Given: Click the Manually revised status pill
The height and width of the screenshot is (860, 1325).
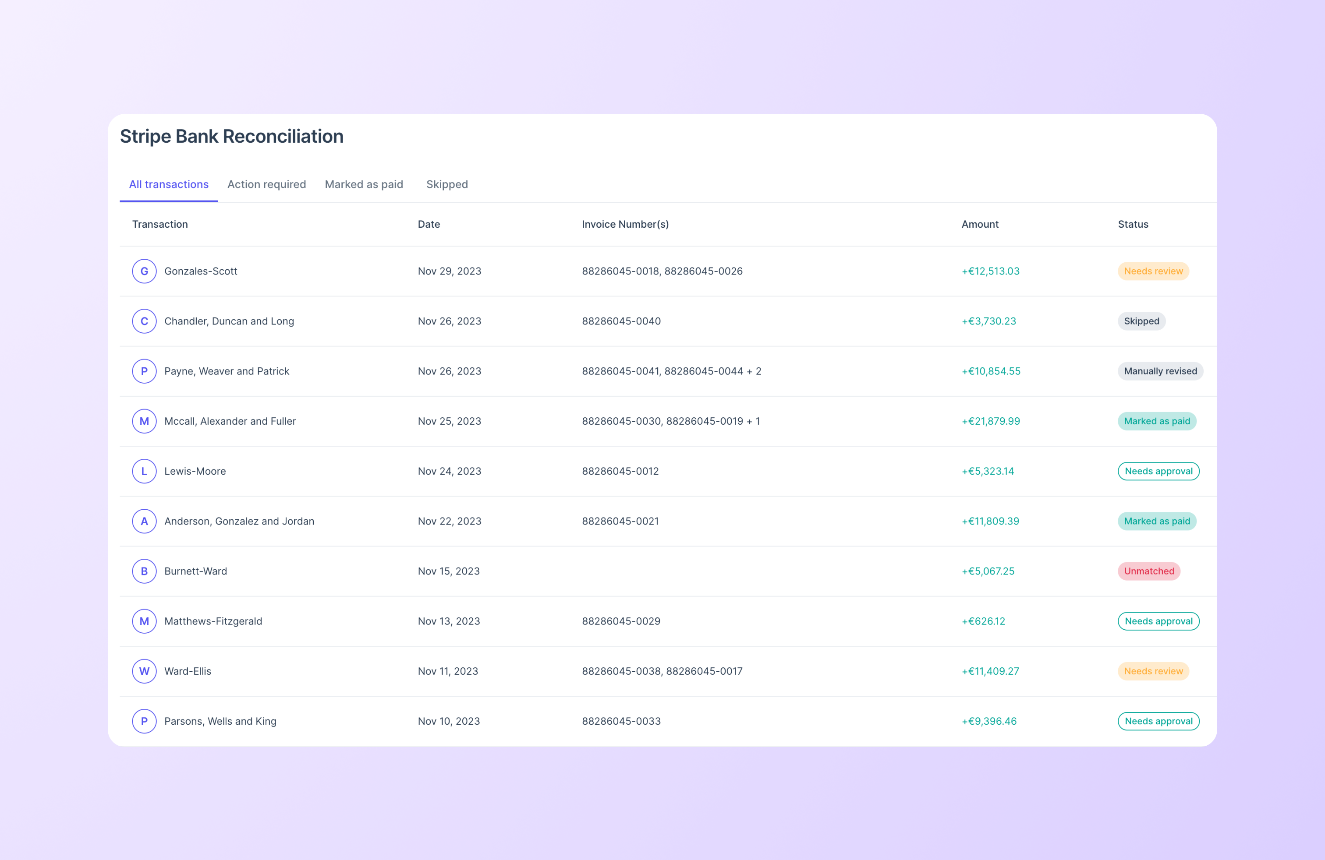Looking at the screenshot, I should pos(1160,371).
